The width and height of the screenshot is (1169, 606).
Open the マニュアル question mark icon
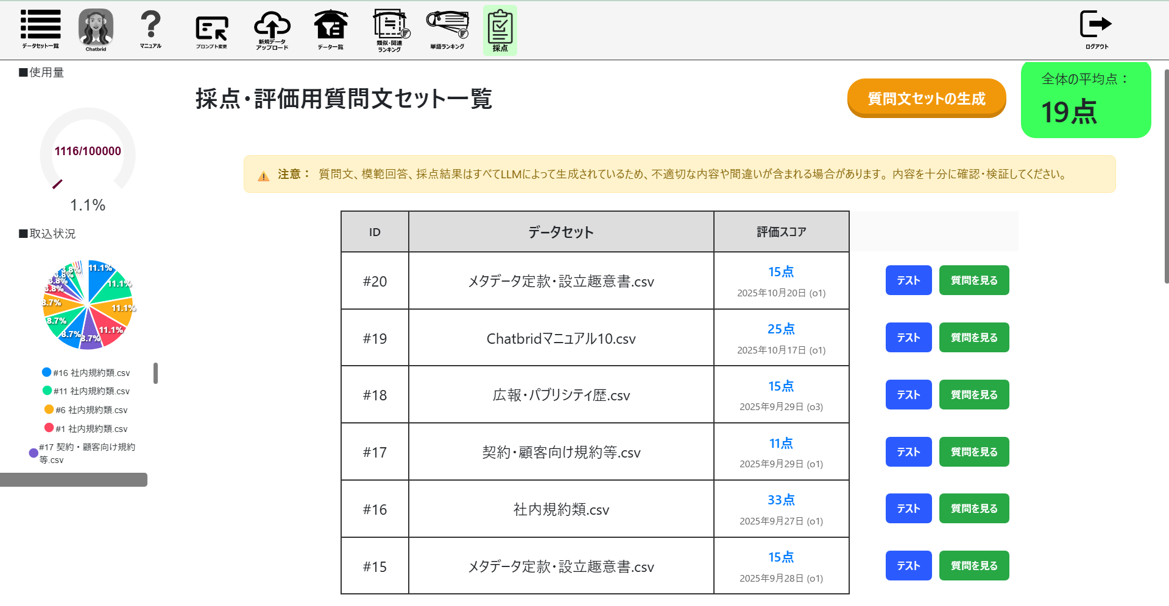[x=150, y=29]
